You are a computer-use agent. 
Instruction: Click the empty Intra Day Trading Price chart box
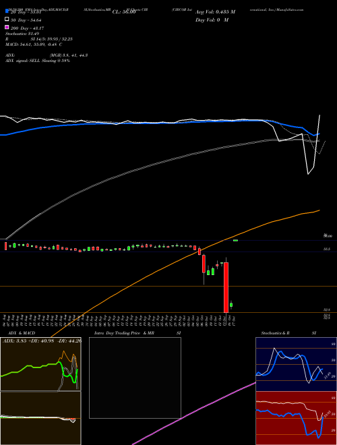pos(135,378)
